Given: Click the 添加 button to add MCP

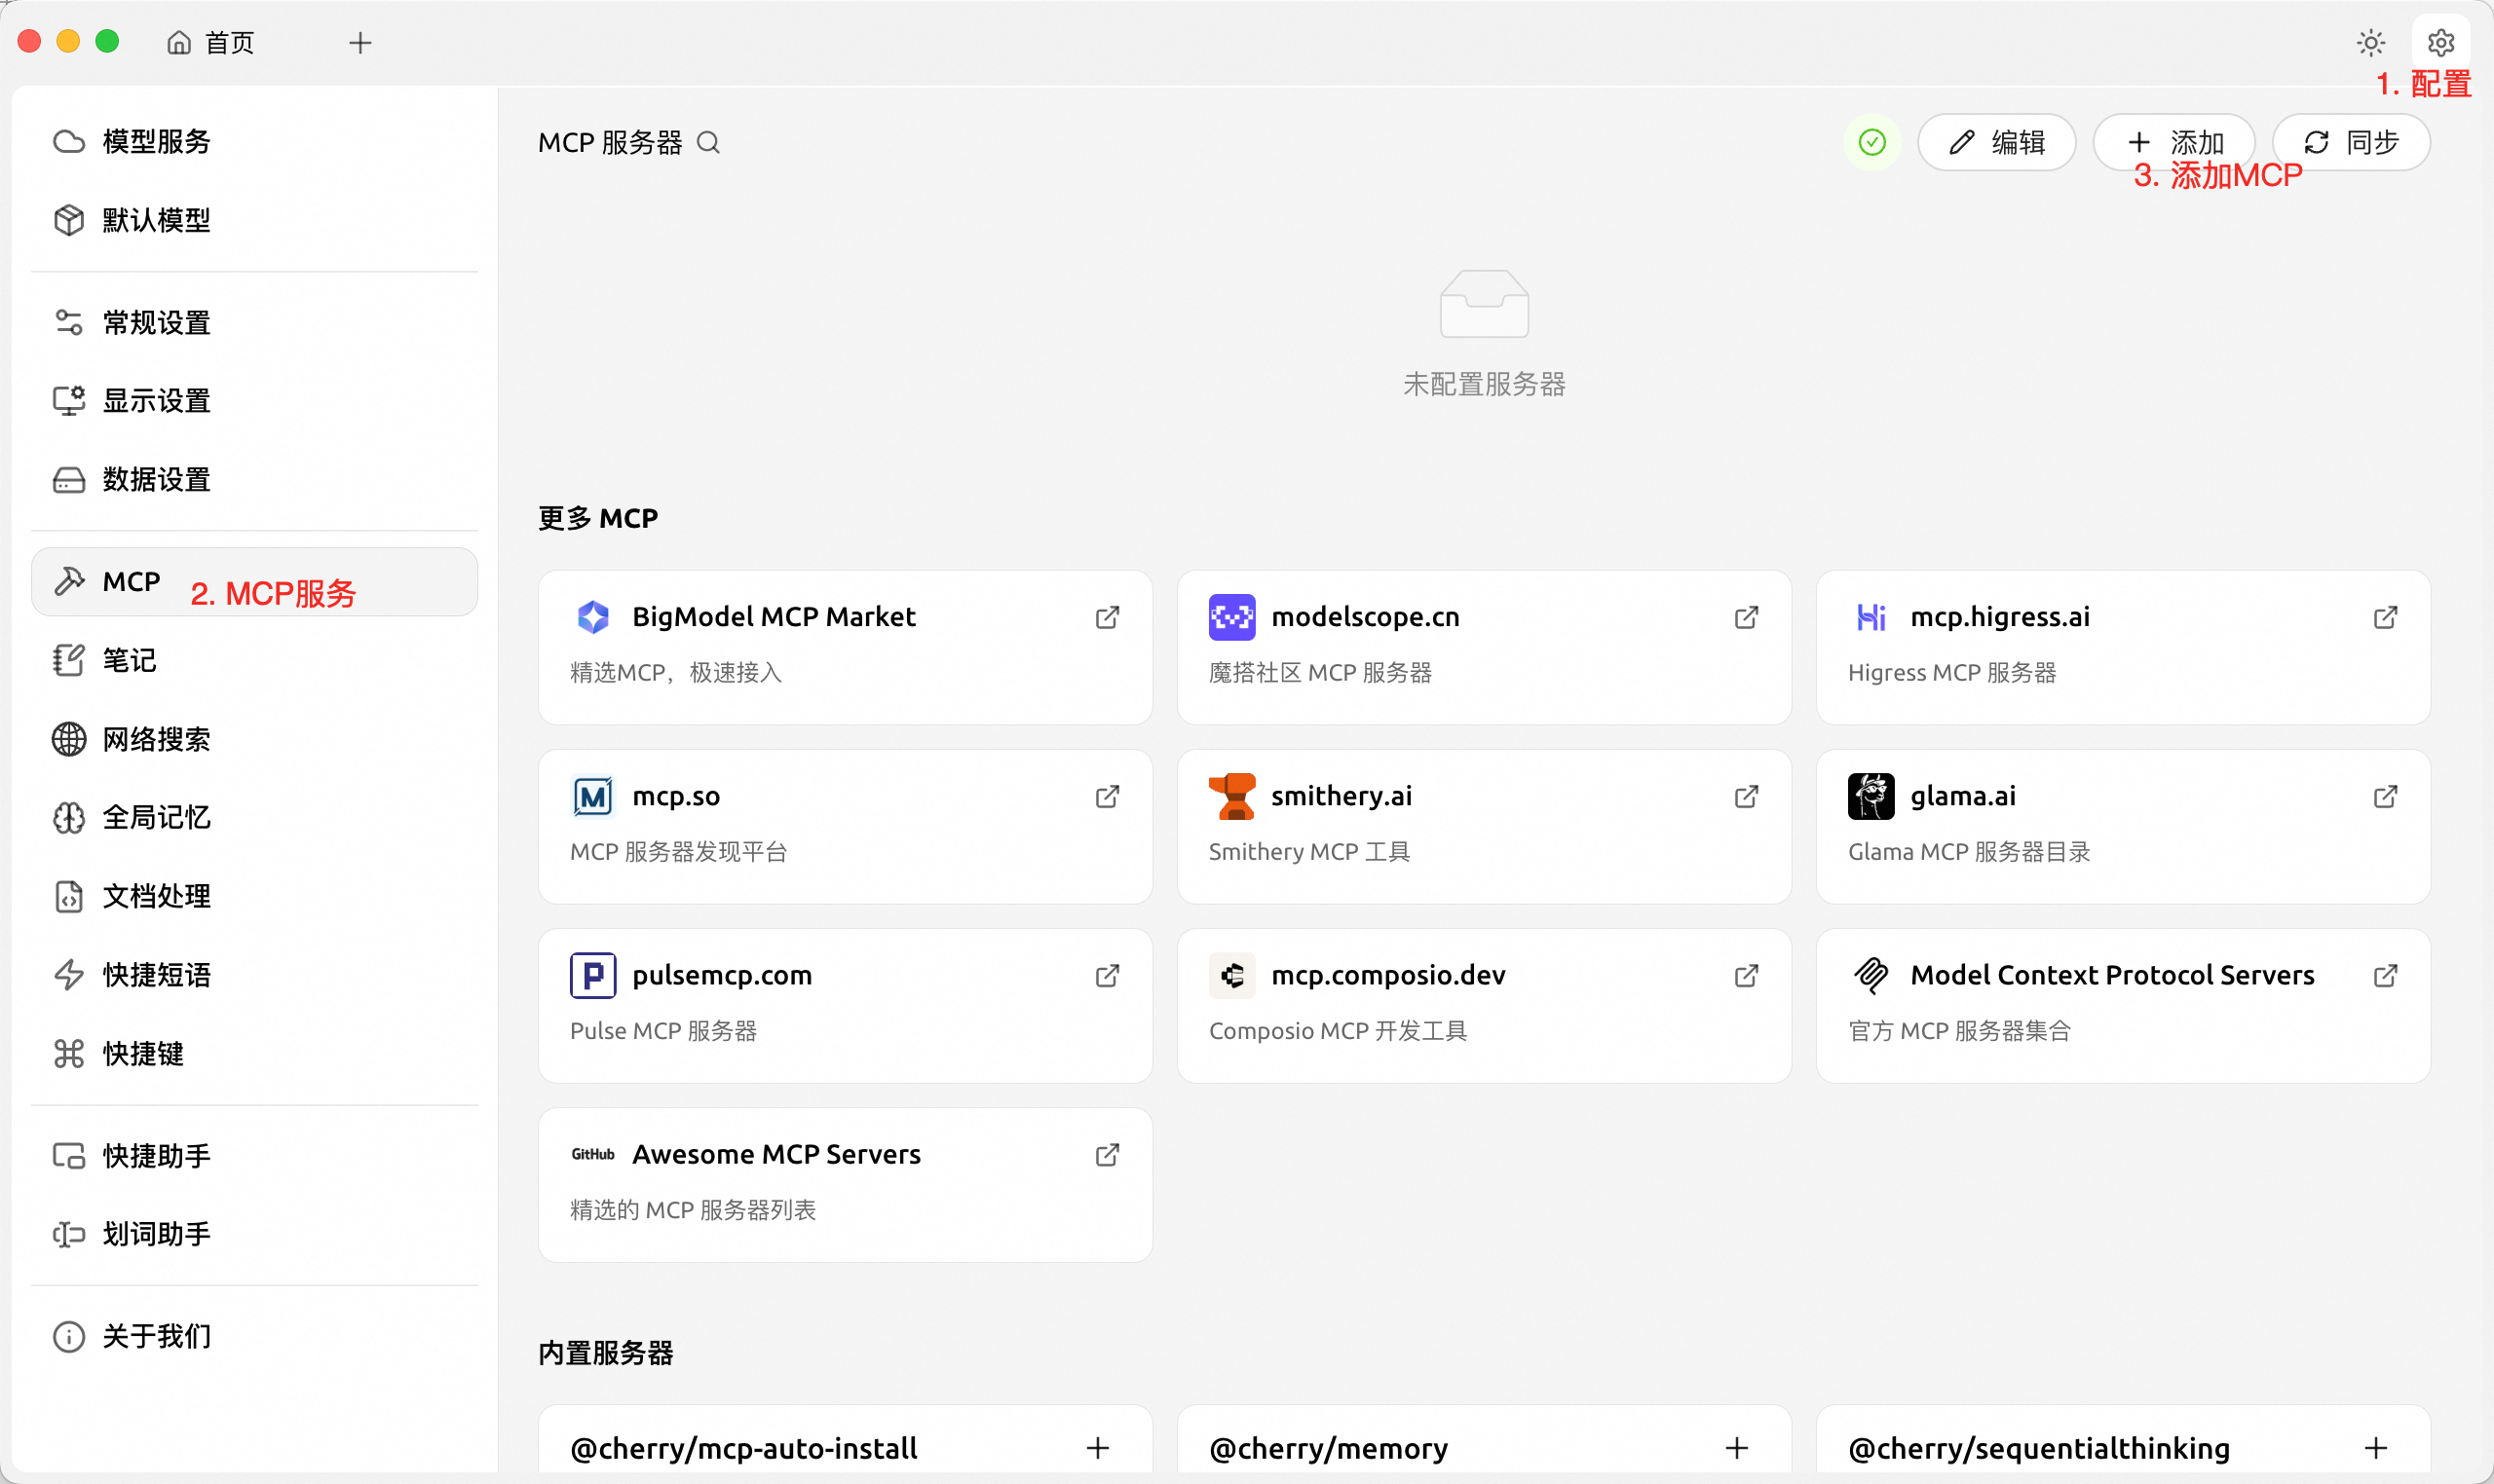Looking at the screenshot, I should [x=2173, y=143].
